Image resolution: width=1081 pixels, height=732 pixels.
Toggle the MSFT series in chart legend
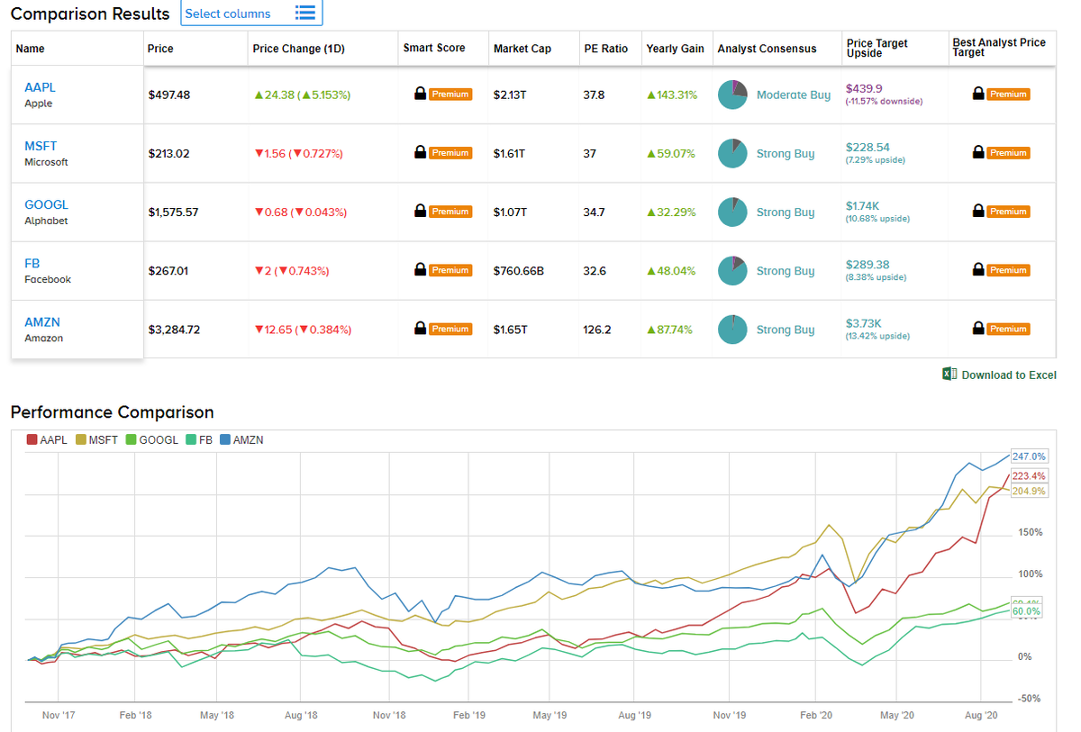pos(96,440)
